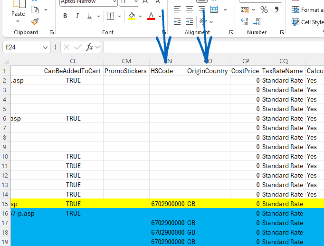
Task: Toggle Underline formatting
Action: tap(89, 16)
